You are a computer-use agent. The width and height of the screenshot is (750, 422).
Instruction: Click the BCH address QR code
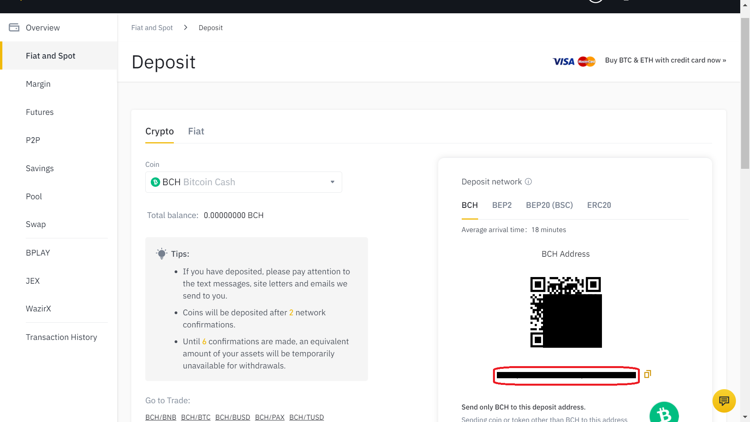(x=566, y=312)
